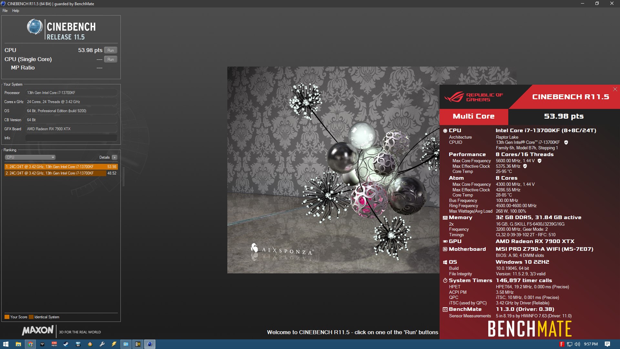Click the Cores x GHz value
The width and height of the screenshot is (620, 349).
pyautogui.click(x=71, y=102)
